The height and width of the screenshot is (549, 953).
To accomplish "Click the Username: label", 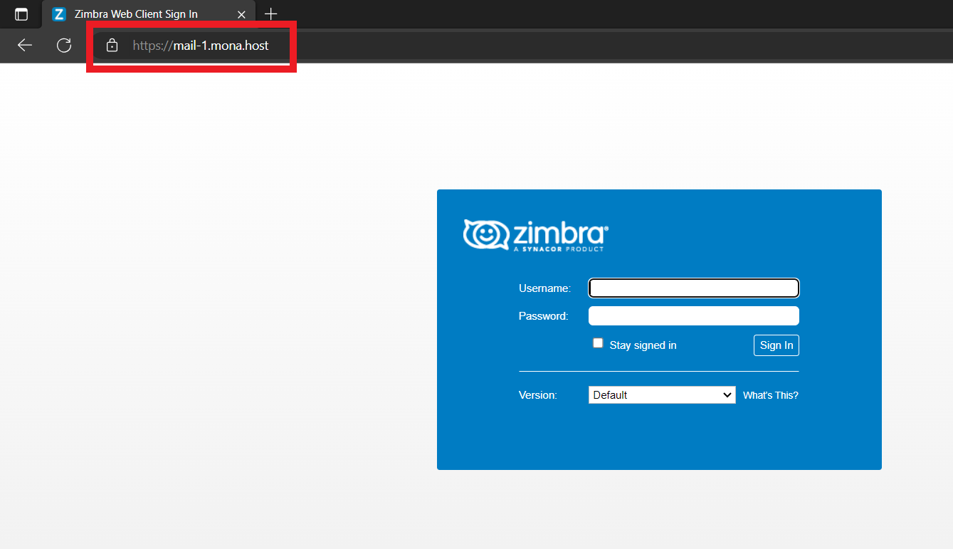I will [545, 288].
